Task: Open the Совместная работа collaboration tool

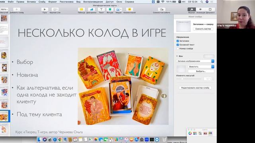Action: tap(161, 10)
